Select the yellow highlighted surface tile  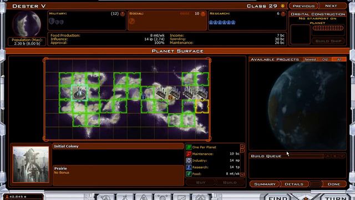coord(202,106)
